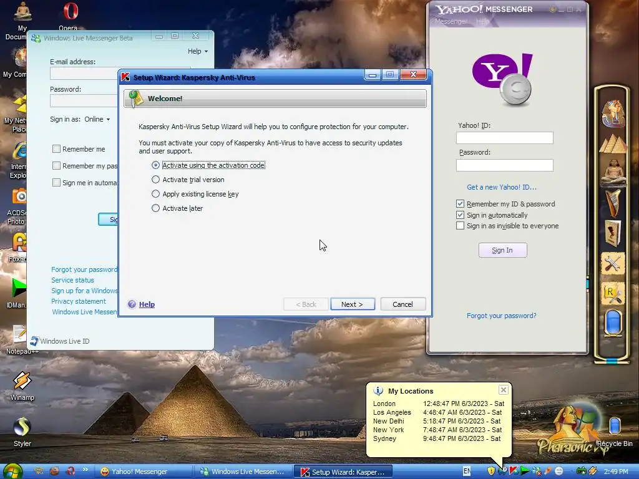Click the seated scribe statue icon in the dock

pos(613,171)
